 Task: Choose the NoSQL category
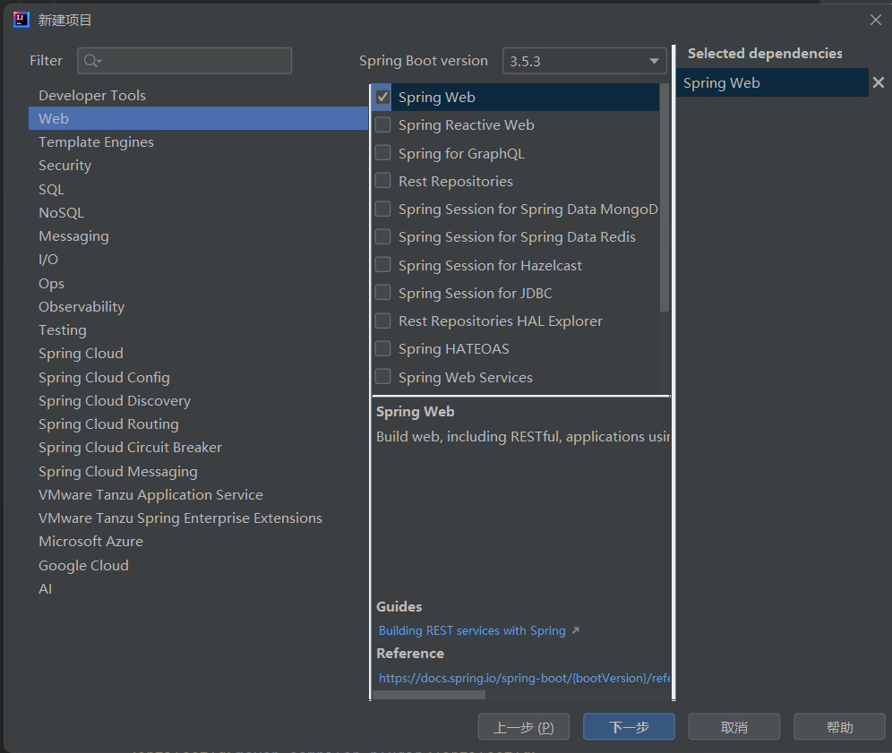(199, 213)
